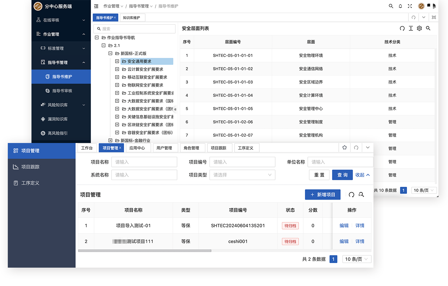The image size is (448, 286).
Task: Collapse search form with 收起 link
Action: click(362, 175)
